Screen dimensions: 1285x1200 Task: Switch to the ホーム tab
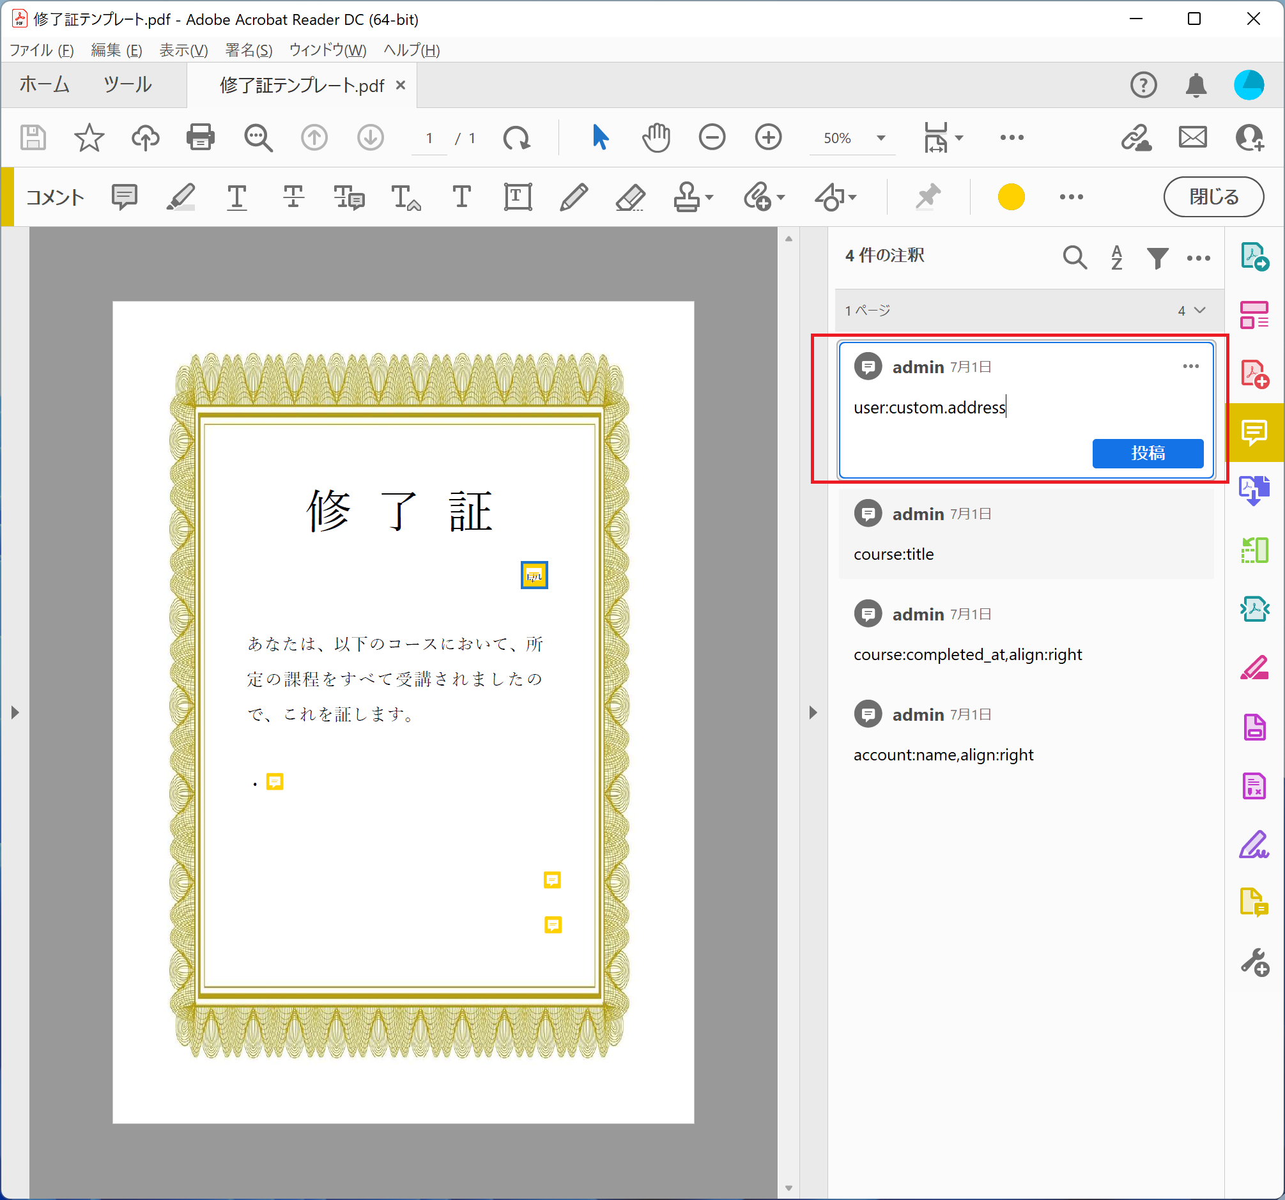[44, 84]
